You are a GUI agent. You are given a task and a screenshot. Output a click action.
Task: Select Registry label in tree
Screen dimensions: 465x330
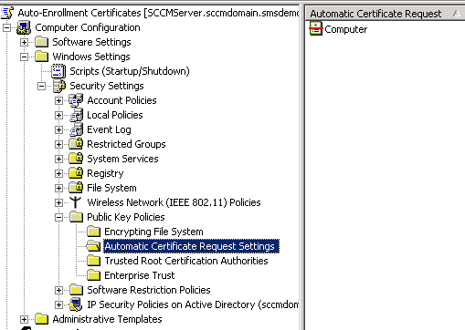[x=105, y=173]
